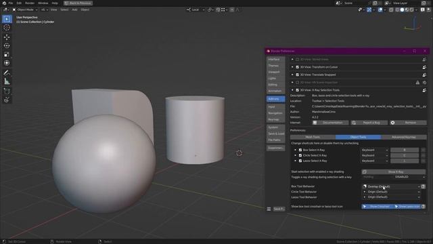Click the shortcut key field for Circle Select
The image size is (433, 244).
[405, 155]
